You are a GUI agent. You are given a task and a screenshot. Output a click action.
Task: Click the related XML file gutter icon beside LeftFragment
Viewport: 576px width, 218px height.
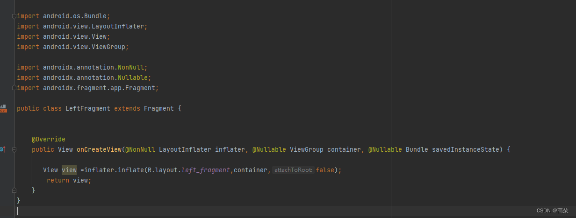(x=3, y=108)
